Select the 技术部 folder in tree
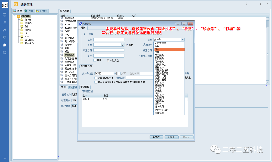This screenshot has width=272, height=162. pos(28,20)
